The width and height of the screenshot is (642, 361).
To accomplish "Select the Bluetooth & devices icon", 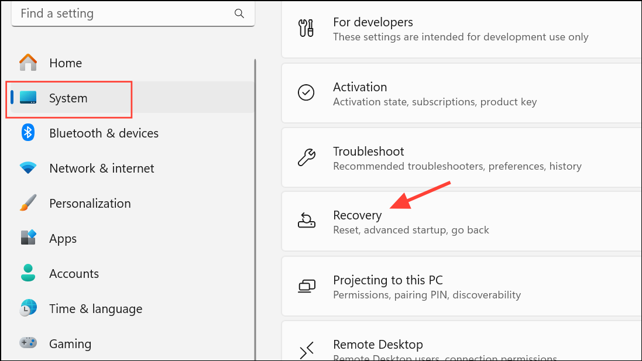I will click(28, 133).
